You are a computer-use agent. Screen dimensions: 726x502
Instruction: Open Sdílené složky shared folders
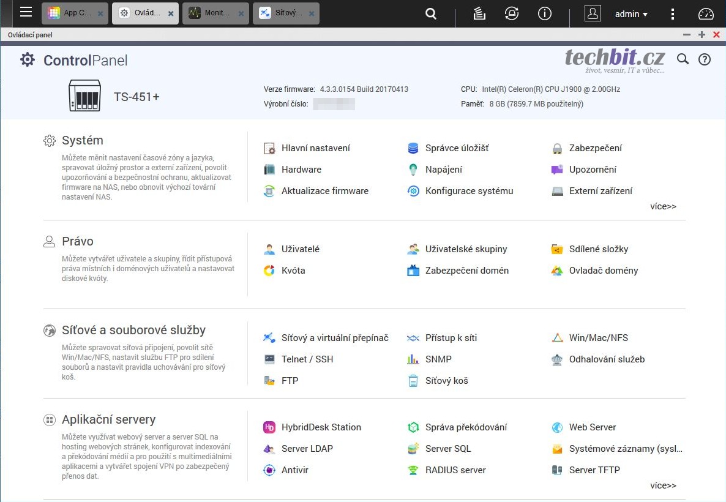[598, 249]
